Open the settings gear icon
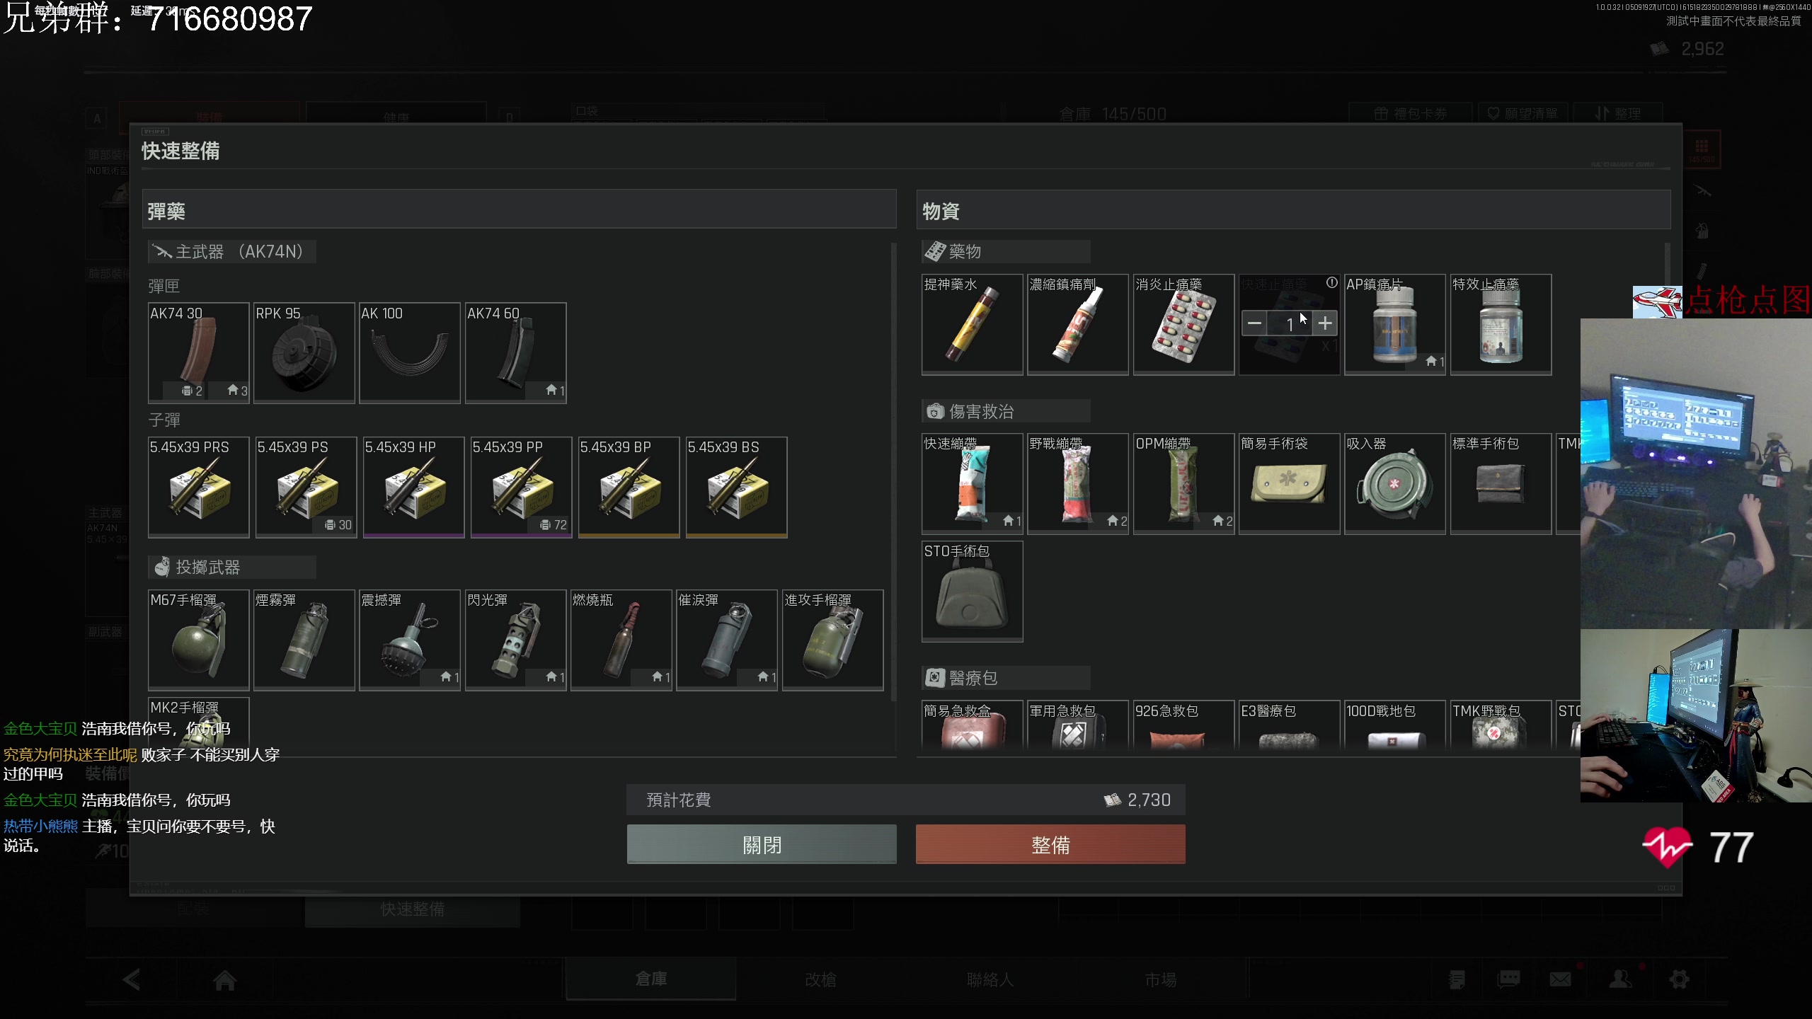1812x1019 pixels. pos(1679,979)
